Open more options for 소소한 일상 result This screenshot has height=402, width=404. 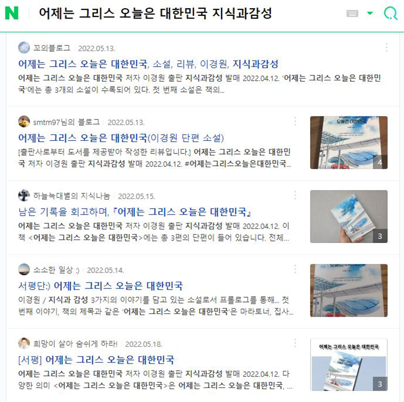click(x=295, y=269)
